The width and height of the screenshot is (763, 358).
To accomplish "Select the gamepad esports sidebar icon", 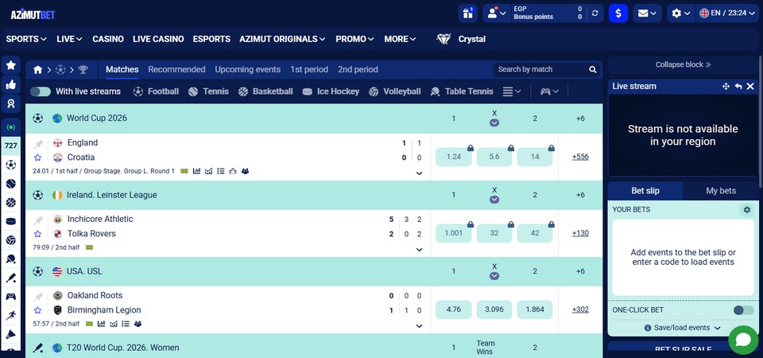I will (10, 297).
